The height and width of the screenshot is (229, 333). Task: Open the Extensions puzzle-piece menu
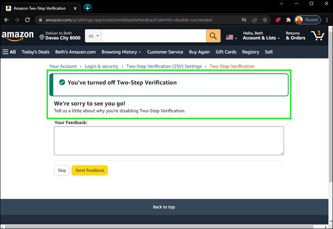pos(288,20)
